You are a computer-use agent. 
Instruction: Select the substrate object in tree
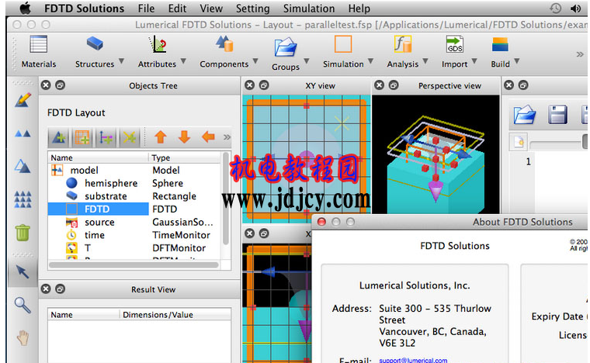pyautogui.click(x=134, y=196)
